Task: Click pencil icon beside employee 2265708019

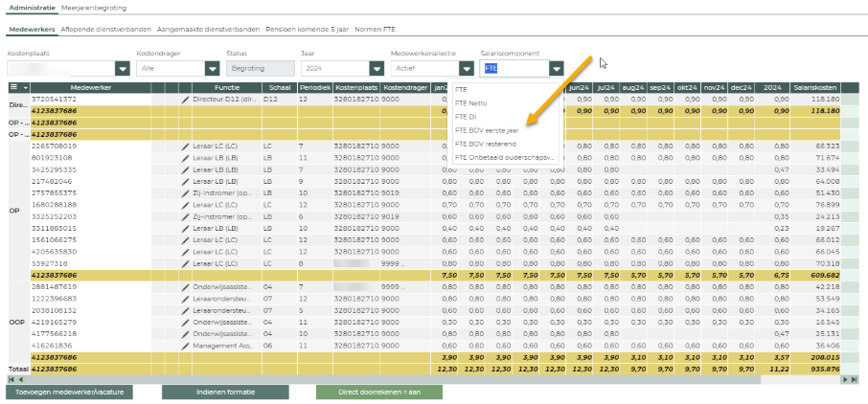Action: click(186, 146)
